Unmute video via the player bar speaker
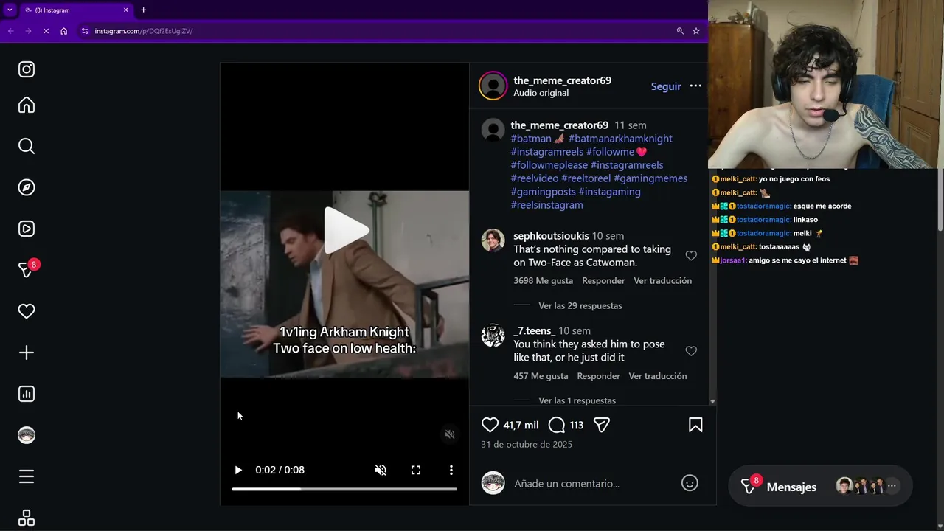Viewport: 944px width, 531px height. pos(381,470)
